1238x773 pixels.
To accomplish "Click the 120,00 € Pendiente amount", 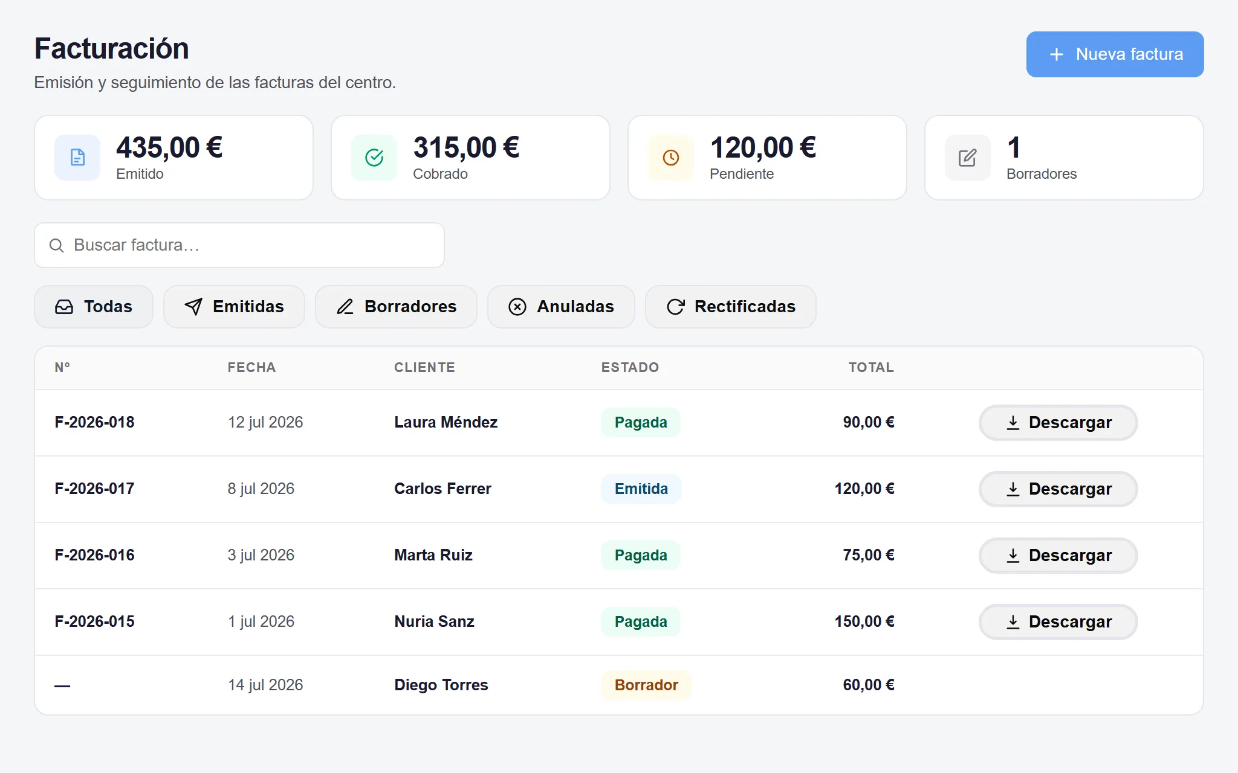I will tap(763, 147).
